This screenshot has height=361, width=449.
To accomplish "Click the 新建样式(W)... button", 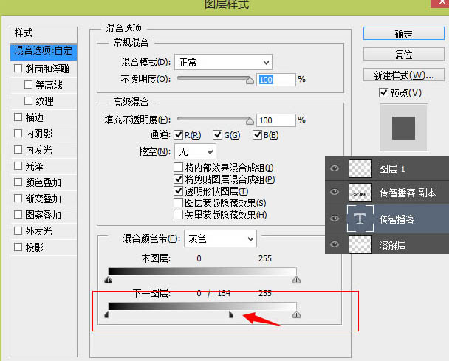I will pyautogui.click(x=404, y=75).
